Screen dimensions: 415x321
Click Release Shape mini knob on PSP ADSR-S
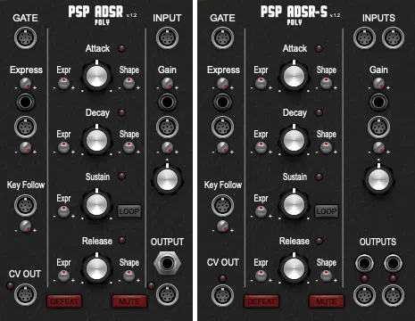326,276
